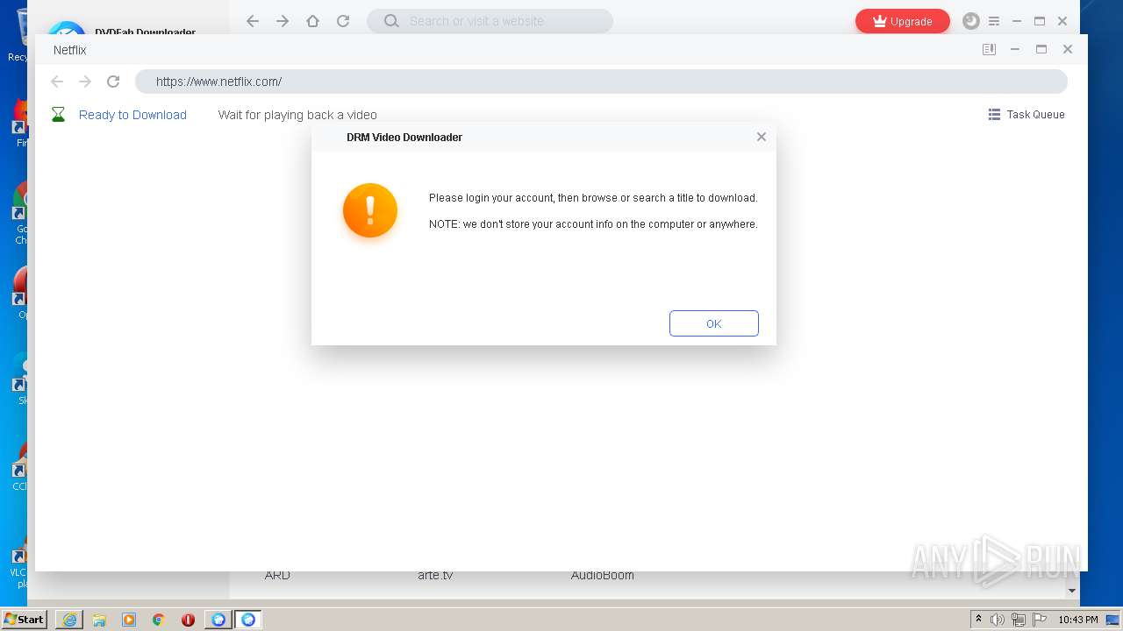Close the Netflix window

pos(1068,49)
